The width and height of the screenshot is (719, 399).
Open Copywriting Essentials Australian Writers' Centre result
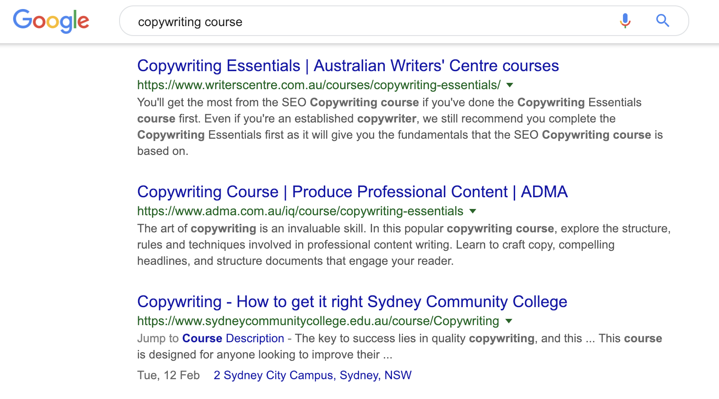(x=348, y=66)
